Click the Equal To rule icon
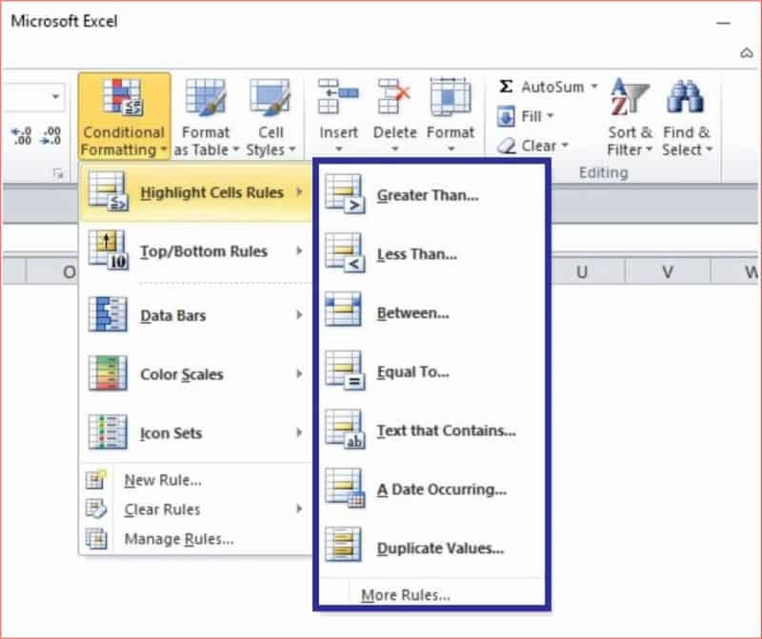Image resolution: width=762 pixels, height=639 pixels. [x=345, y=371]
